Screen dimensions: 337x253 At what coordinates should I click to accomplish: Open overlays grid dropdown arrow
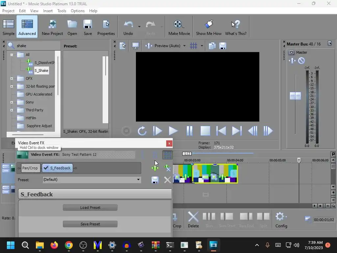(202, 45)
